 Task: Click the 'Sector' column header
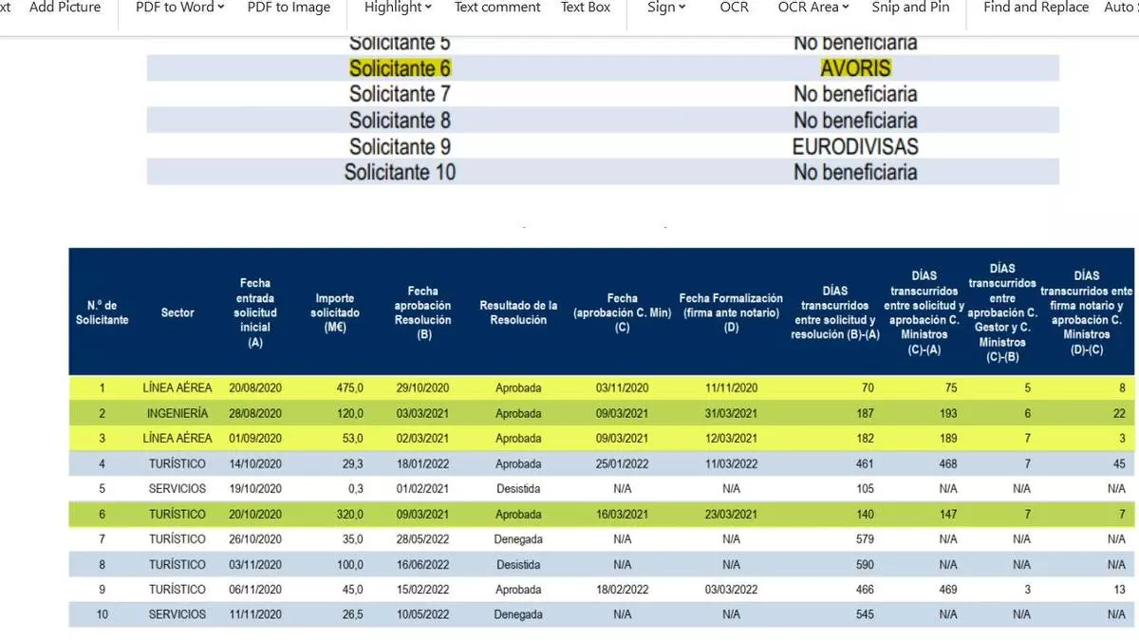coord(177,312)
